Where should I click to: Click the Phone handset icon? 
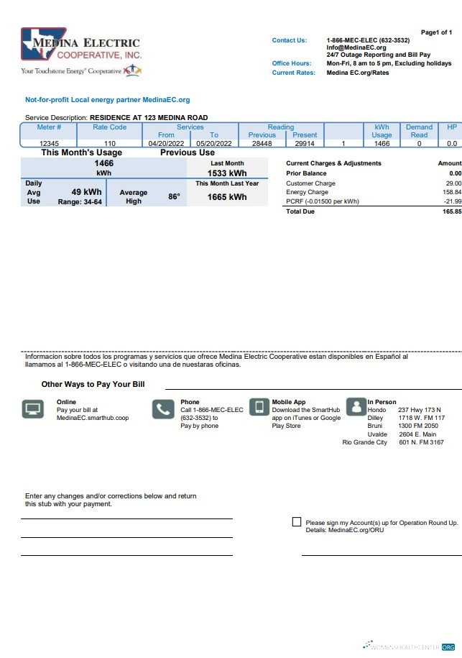(x=163, y=409)
